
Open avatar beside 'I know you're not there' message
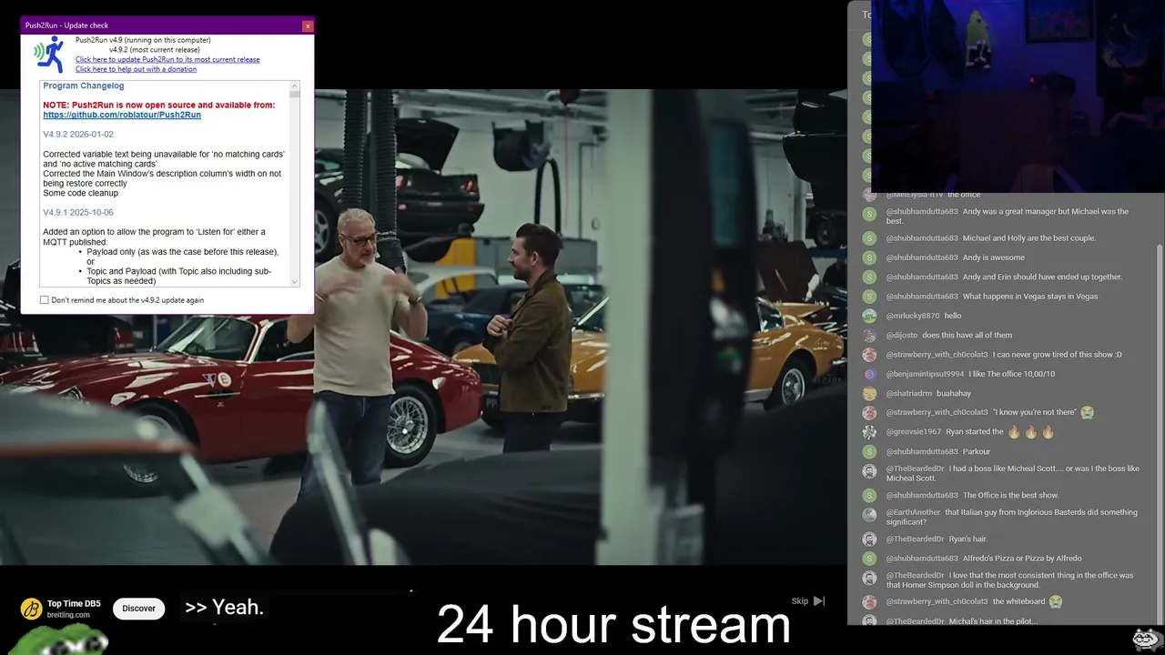click(x=869, y=413)
